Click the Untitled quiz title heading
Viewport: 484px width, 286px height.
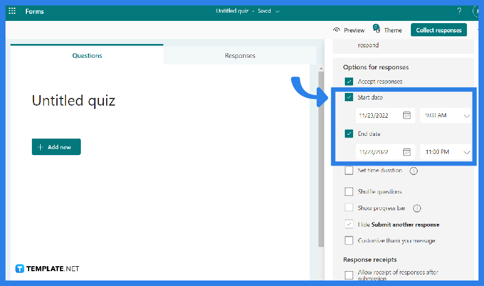74,101
